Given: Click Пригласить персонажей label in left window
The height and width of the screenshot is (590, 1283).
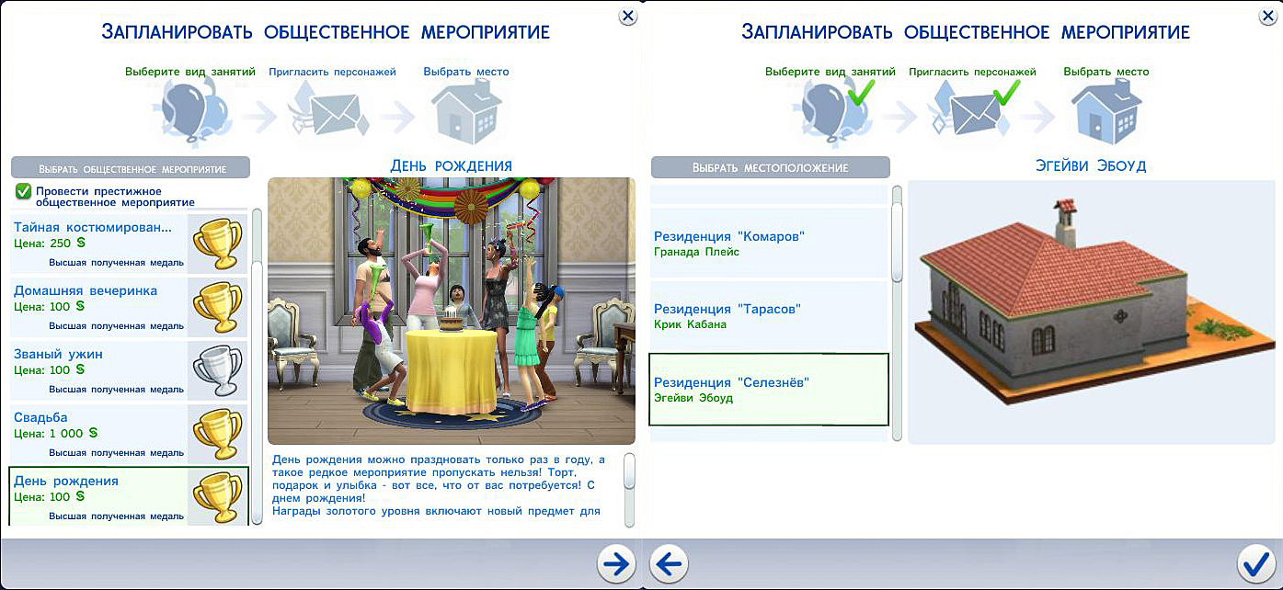Looking at the screenshot, I should pos(332,71).
